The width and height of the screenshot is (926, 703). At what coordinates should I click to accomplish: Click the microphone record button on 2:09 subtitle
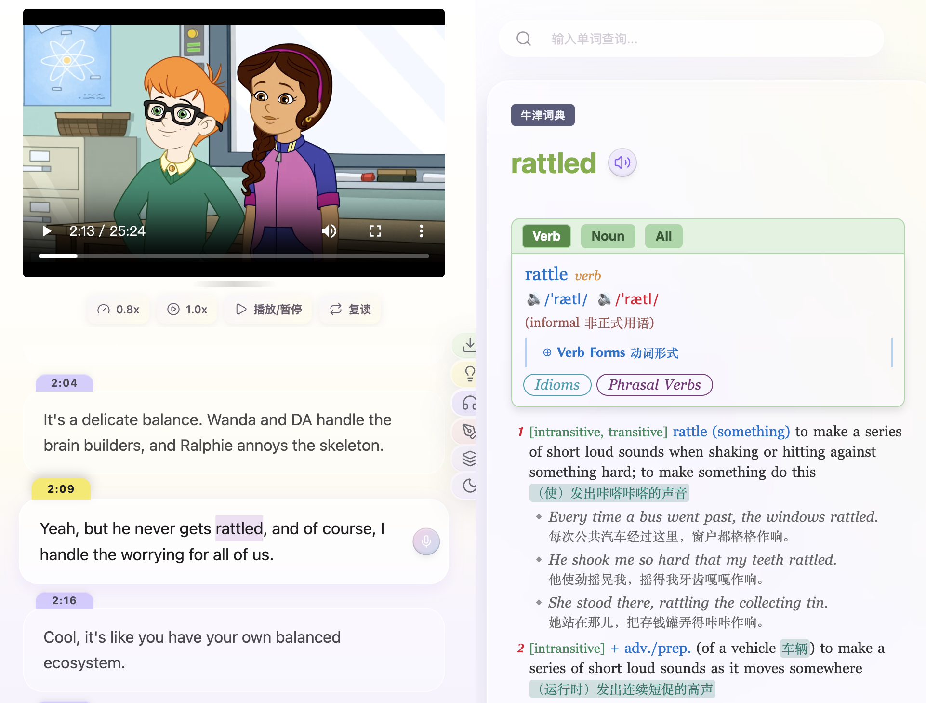pos(426,541)
